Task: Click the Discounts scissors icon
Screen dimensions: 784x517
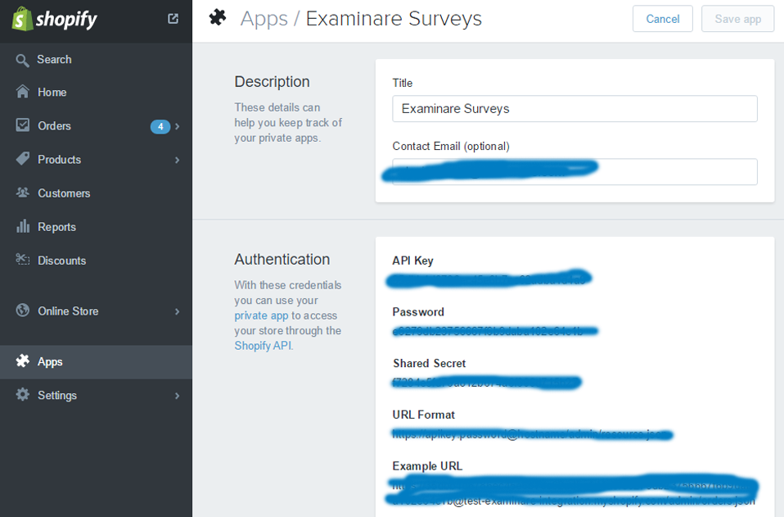Action: point(22,259)
